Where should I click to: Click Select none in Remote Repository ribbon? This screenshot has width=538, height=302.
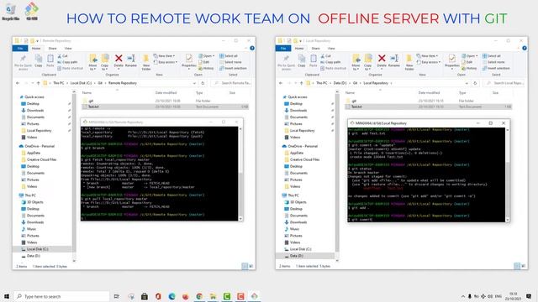[x=230, y=62]
